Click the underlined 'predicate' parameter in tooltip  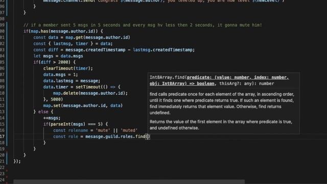tap(219, 81)
